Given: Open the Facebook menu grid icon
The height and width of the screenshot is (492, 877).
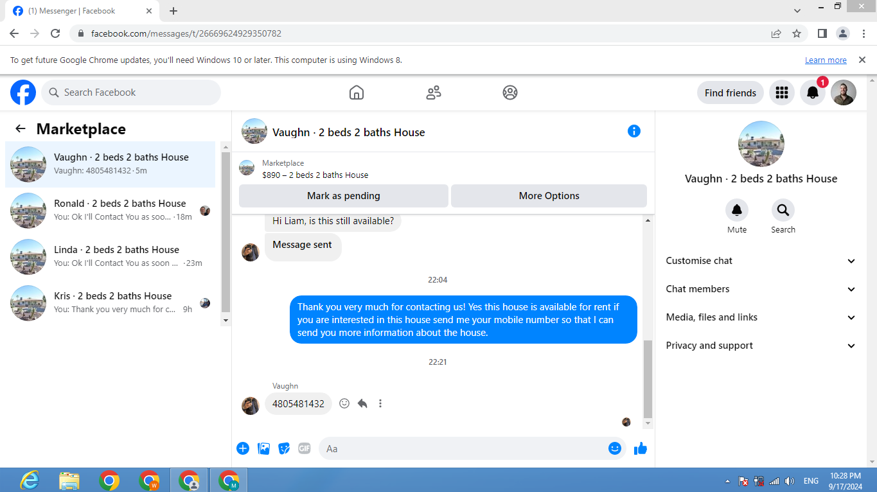Looking at the screenshot, I should (x=782, y=92).
